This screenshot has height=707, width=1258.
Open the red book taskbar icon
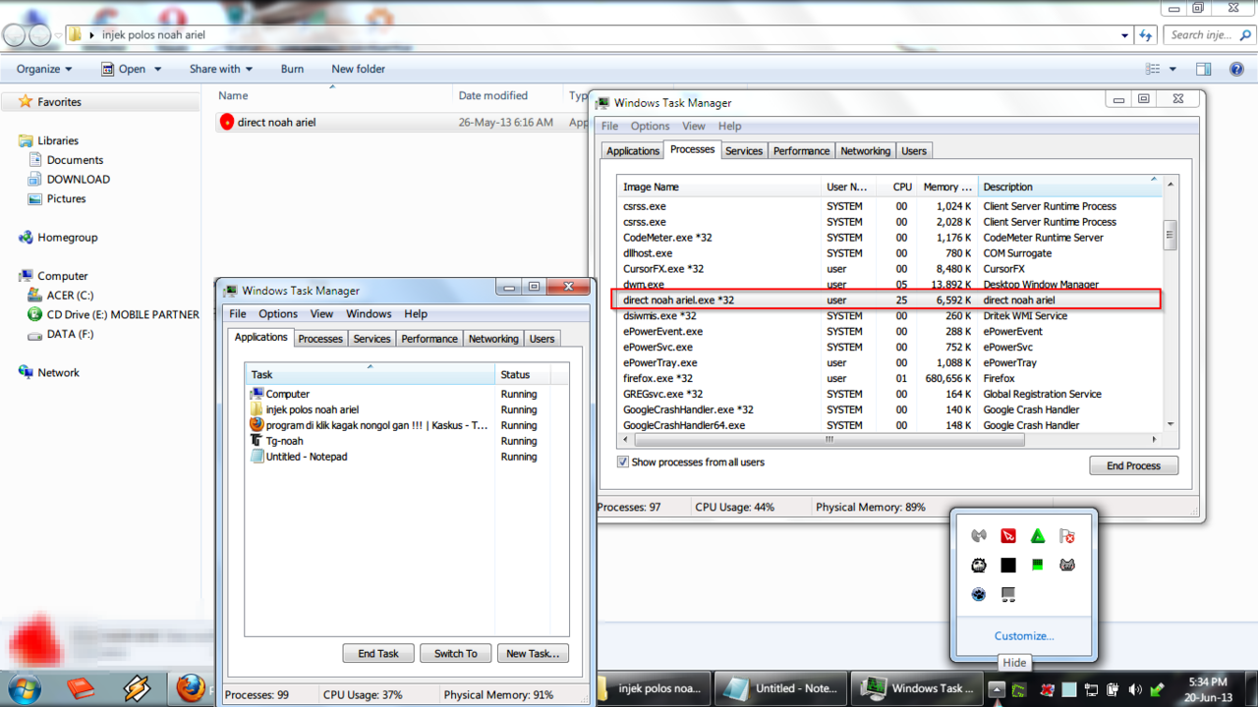click(80, 688)
